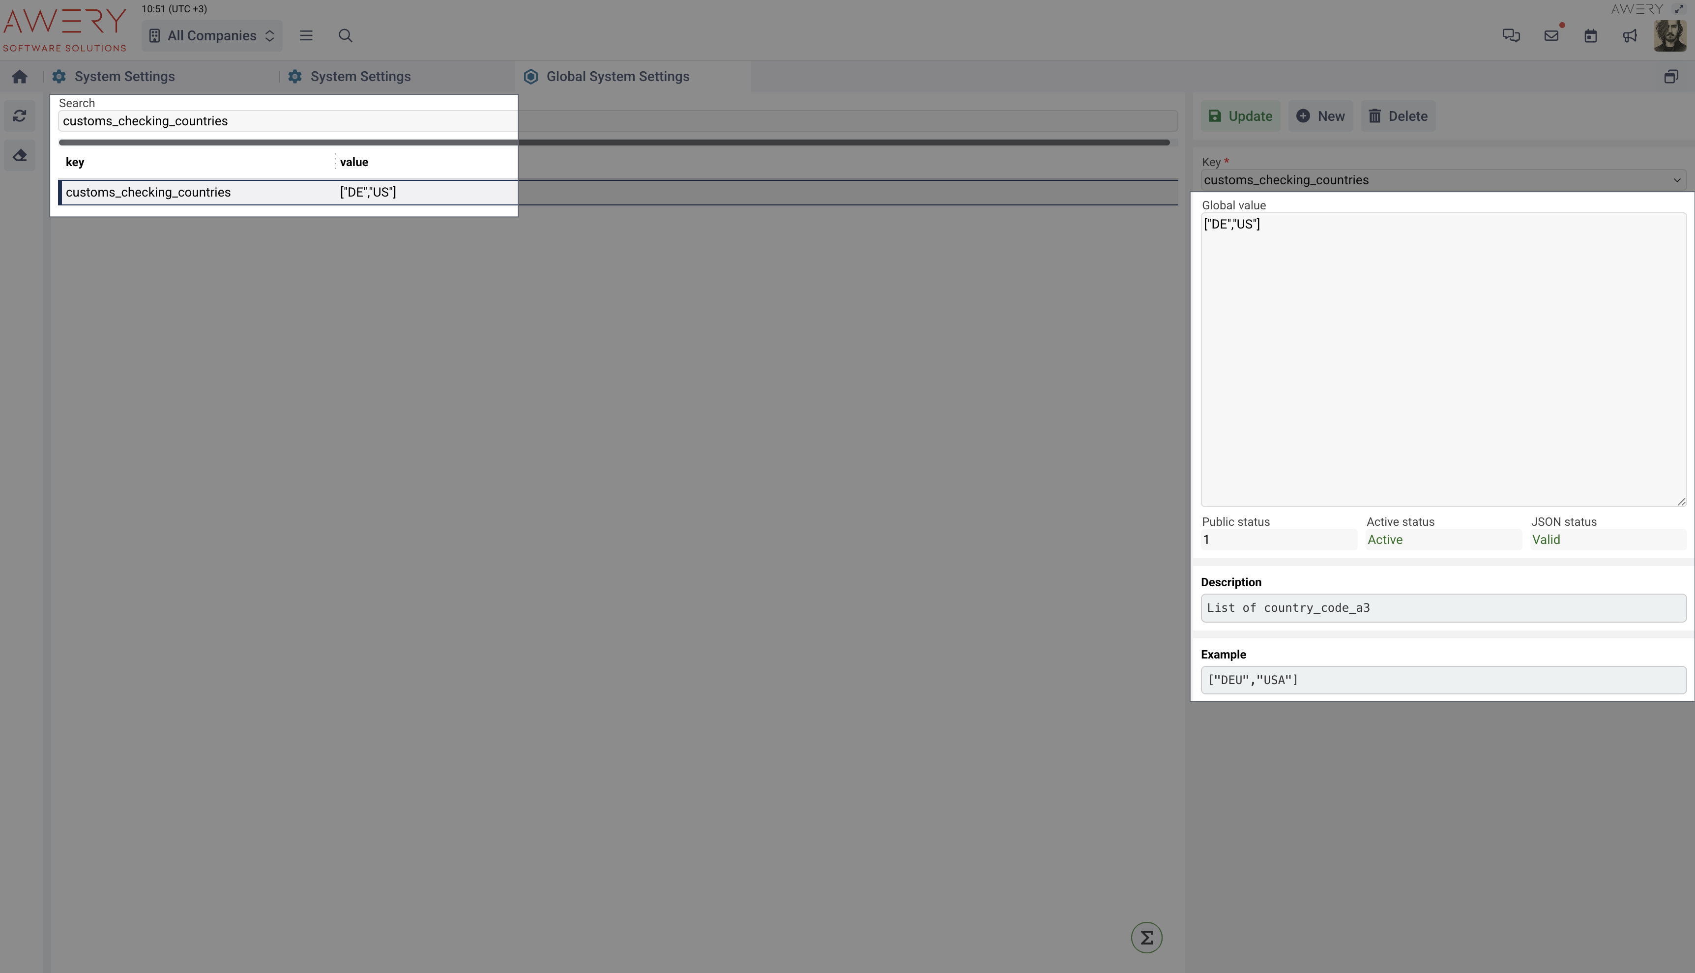The width and height of the screenshot is (1695, 973).
Task: Click the Sigma summary button
Action: [1146, 938]
